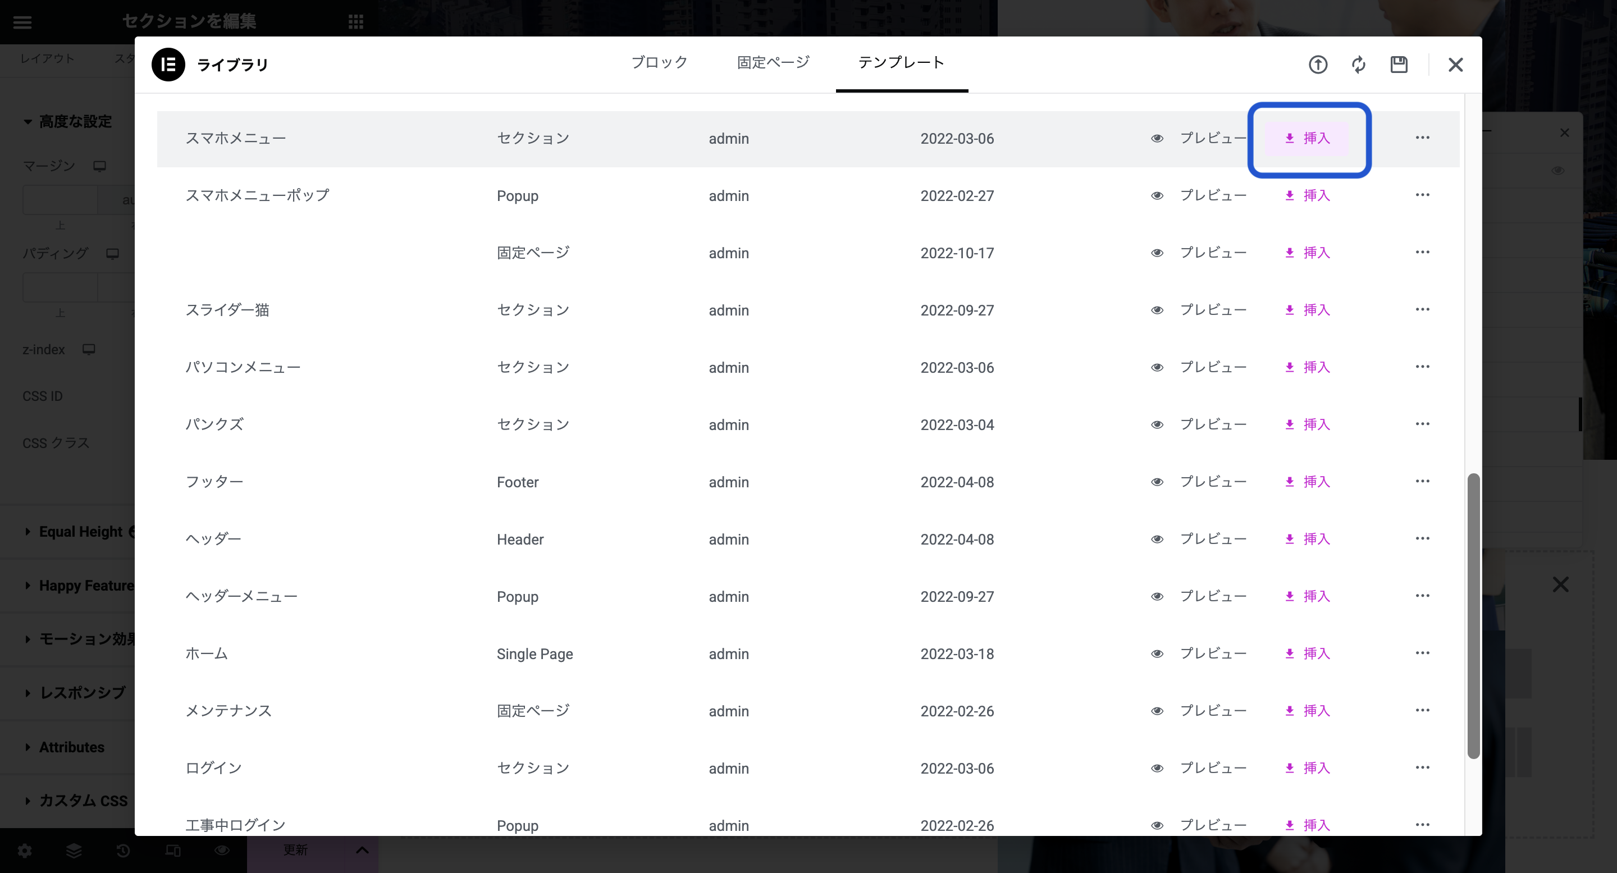
Task: Expand the Equal Height section
Action: 80,532
